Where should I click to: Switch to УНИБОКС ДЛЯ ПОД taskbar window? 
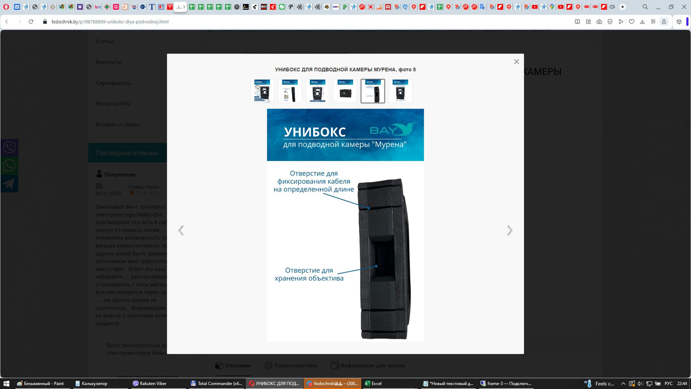tap(274, 384)
